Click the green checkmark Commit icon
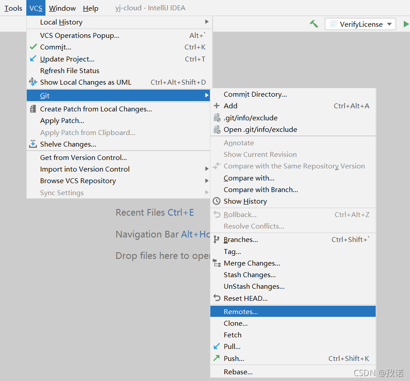The height and width of the screenshot is (381, 410). (33, 47)
